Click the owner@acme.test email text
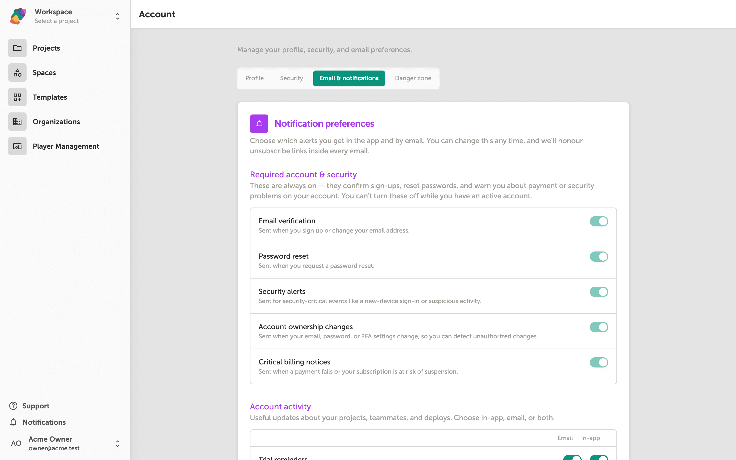 point(54,448)
